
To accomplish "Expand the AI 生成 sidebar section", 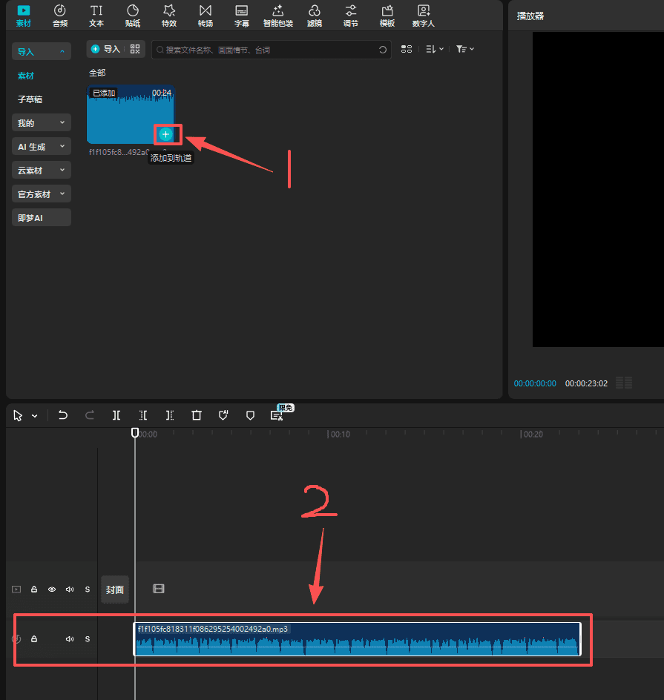I will (x=42, y=147).
